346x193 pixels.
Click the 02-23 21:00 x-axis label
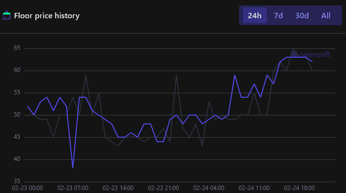(163, 188)
